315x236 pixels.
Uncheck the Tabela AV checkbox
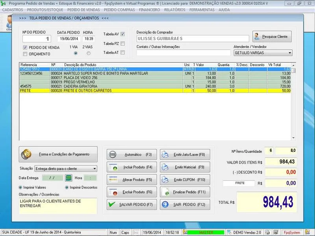[122, 34]
